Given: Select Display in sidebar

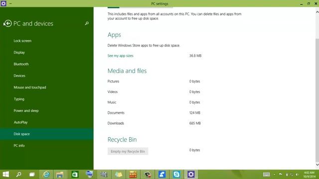Looking at the screenshot, I should [19, 52].
